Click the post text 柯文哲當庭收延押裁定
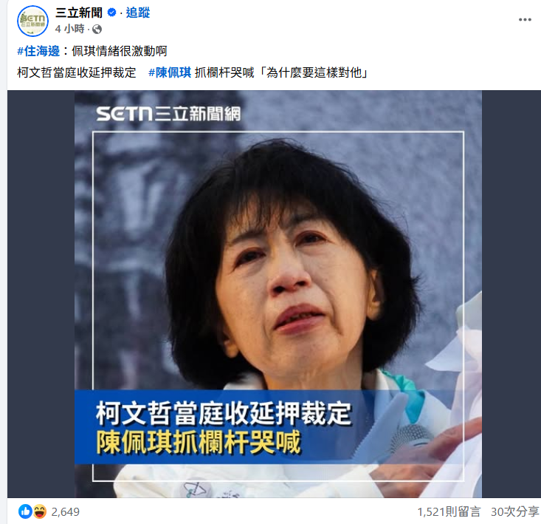541x524 pixels. pyautogui.click(x=77, y=72)
